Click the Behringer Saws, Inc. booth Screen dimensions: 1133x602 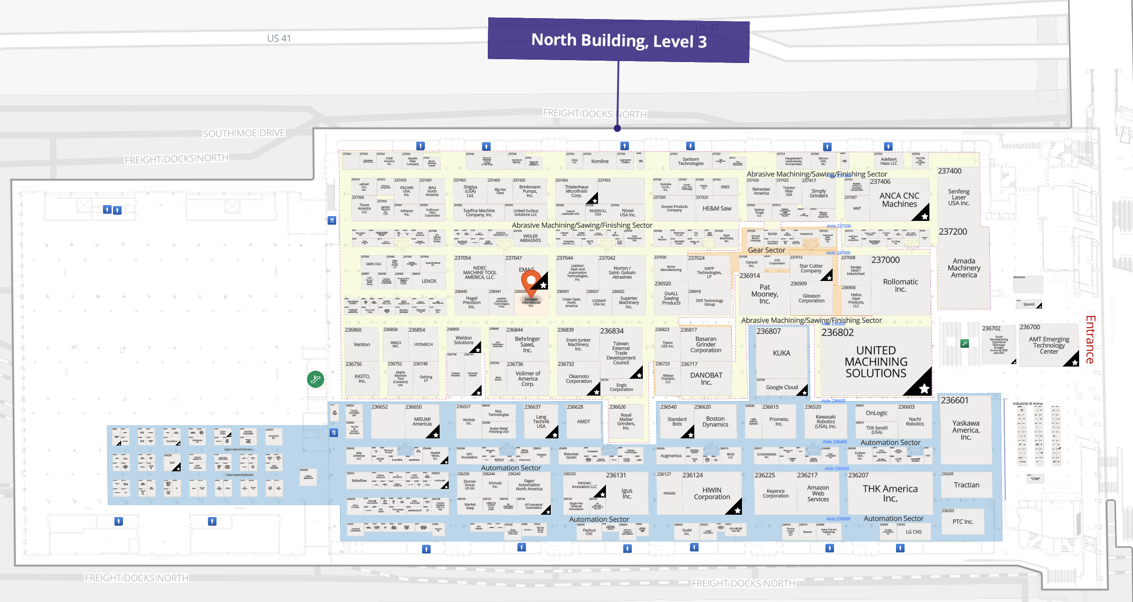(527, 344)
